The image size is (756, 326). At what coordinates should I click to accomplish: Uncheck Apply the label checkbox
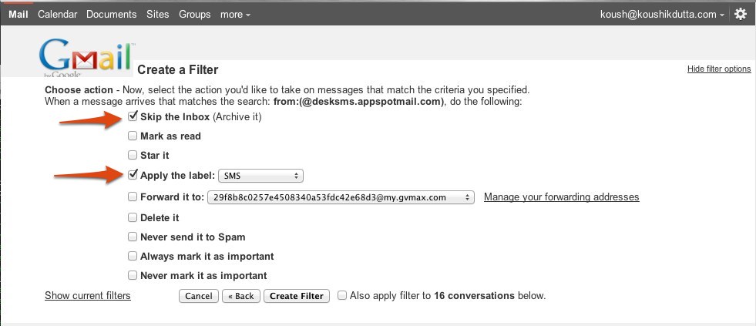(133, 175)
